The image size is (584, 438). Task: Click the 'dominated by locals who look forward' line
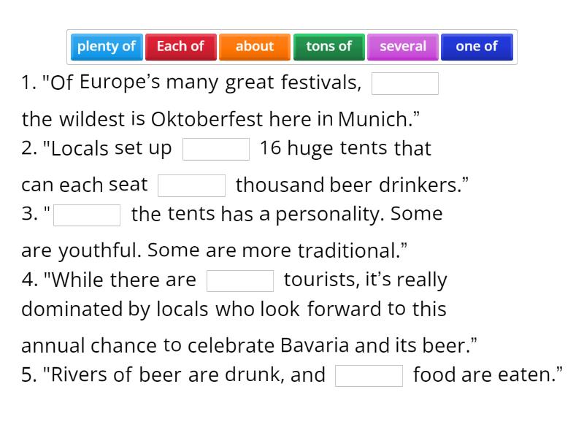tap(234, 309)
